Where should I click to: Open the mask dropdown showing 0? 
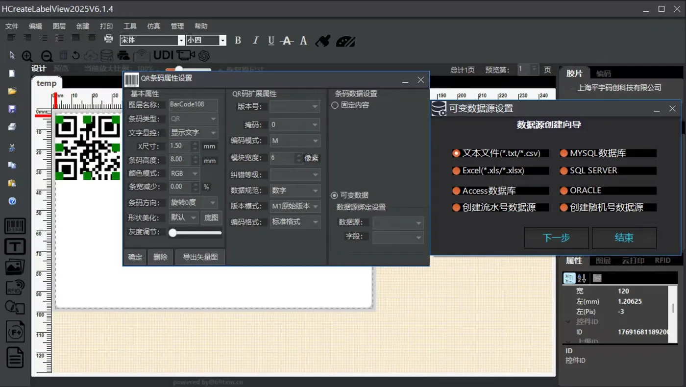(x=295, y=125)
